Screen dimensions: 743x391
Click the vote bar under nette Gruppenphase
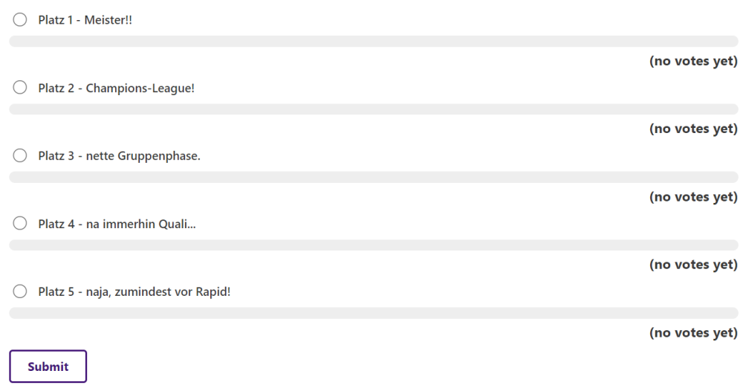(x=373, y=177)
